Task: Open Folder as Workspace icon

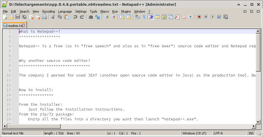Action: [184, 17]
